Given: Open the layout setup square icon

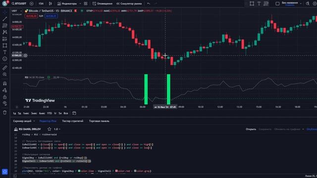Looking at the screenshot, I should [252, 3].
